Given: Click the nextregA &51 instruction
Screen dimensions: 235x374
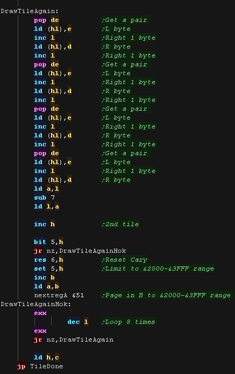Looking at the screenshot, I should (59, 295).
